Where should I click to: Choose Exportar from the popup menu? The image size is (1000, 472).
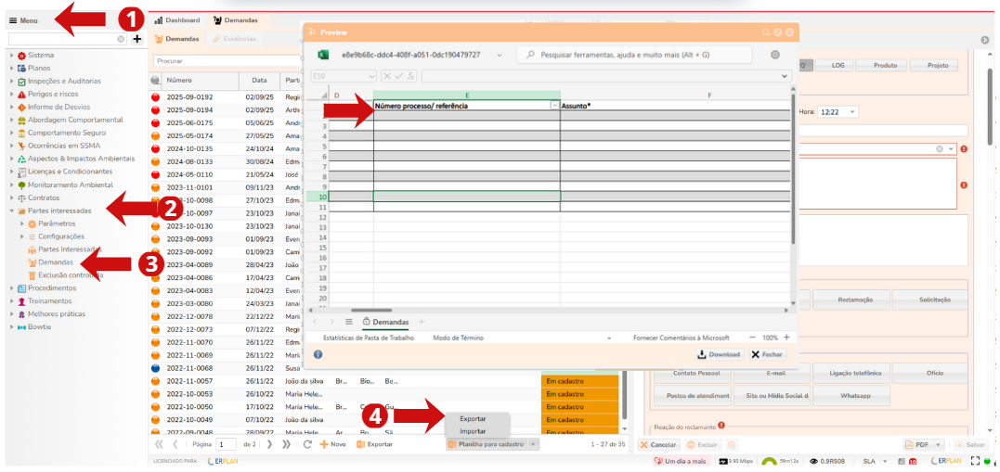[x=473, y=419]
